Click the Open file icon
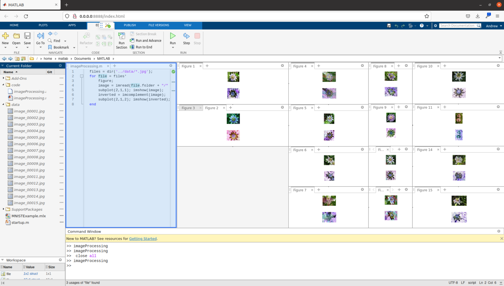Viewport: 504px width, 286px height. tap(16, 36)
